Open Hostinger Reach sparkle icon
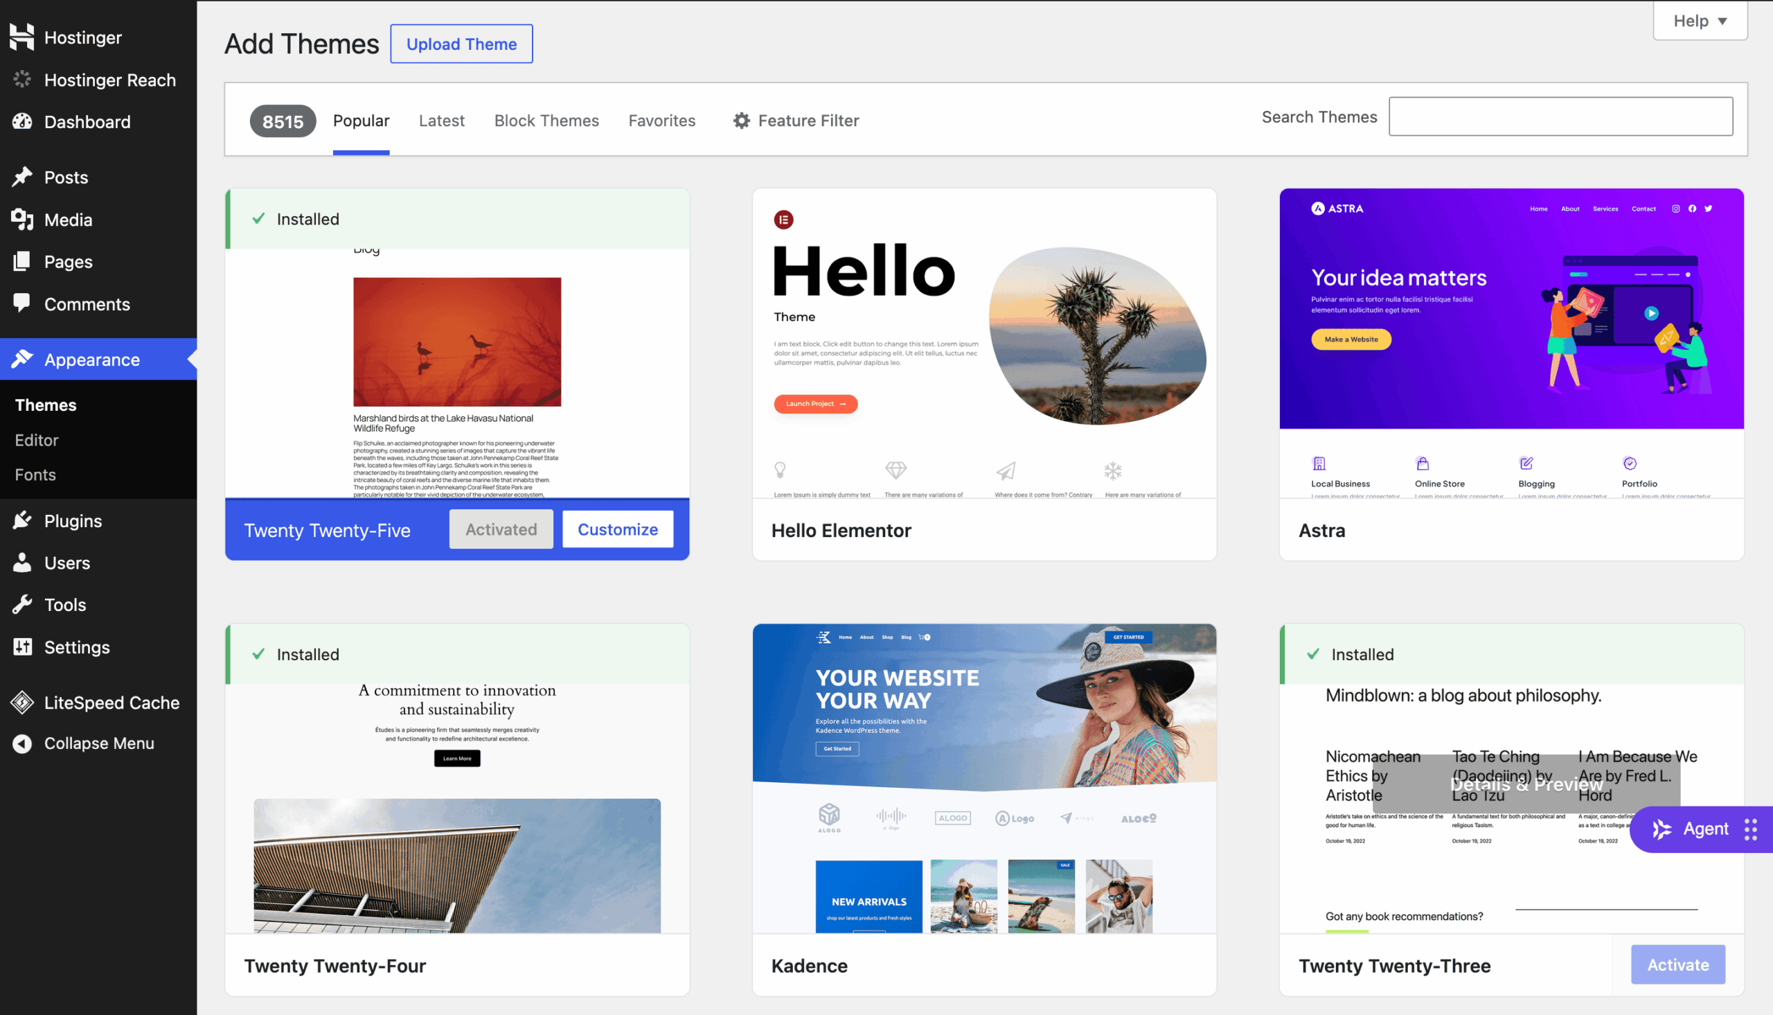Screen dimensions: 1773x1015 click(x=21, y=80)
